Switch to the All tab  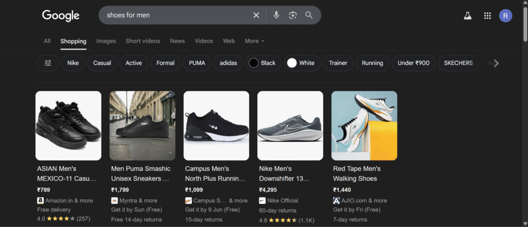tap(47, 41)
